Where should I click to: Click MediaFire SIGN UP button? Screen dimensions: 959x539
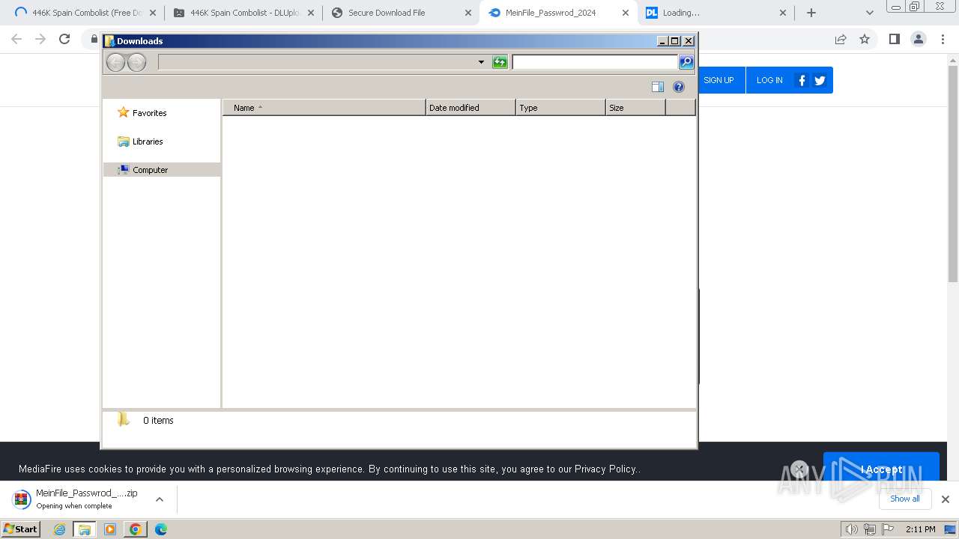[x=719, y=80]
